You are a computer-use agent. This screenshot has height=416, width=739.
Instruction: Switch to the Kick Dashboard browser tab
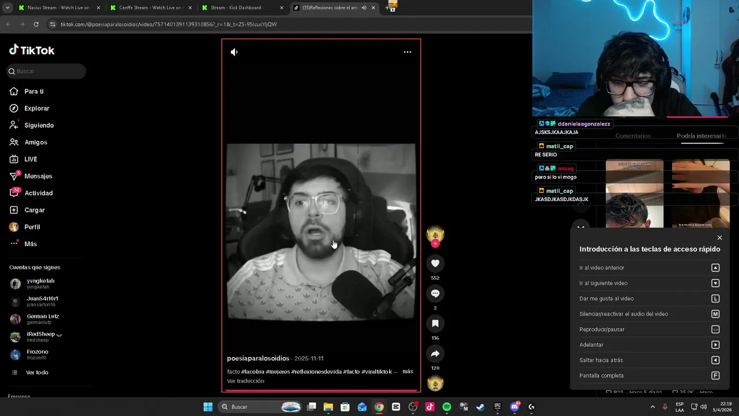click(x=242, y=8)
